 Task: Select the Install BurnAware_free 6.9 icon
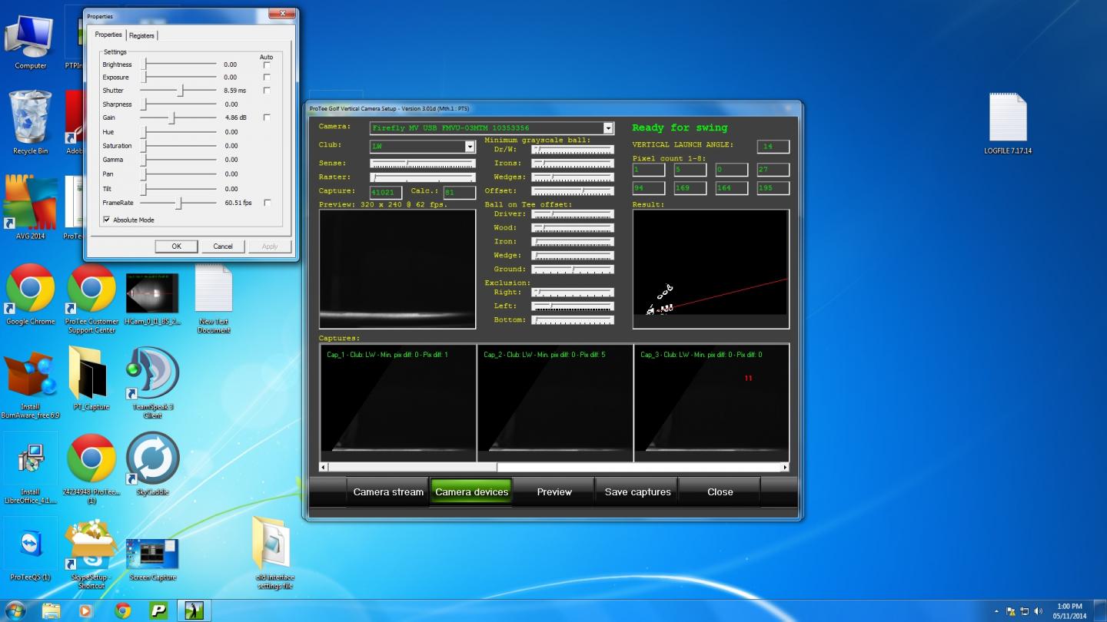click(x=31, y=384)
